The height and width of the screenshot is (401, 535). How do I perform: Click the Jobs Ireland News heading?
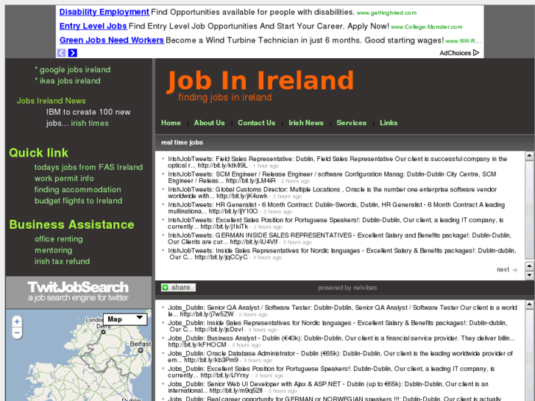click(x=52, y=101)
